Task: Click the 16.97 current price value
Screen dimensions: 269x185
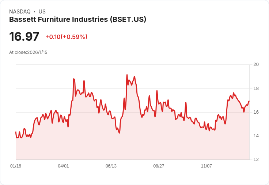Action: [24, 36]
